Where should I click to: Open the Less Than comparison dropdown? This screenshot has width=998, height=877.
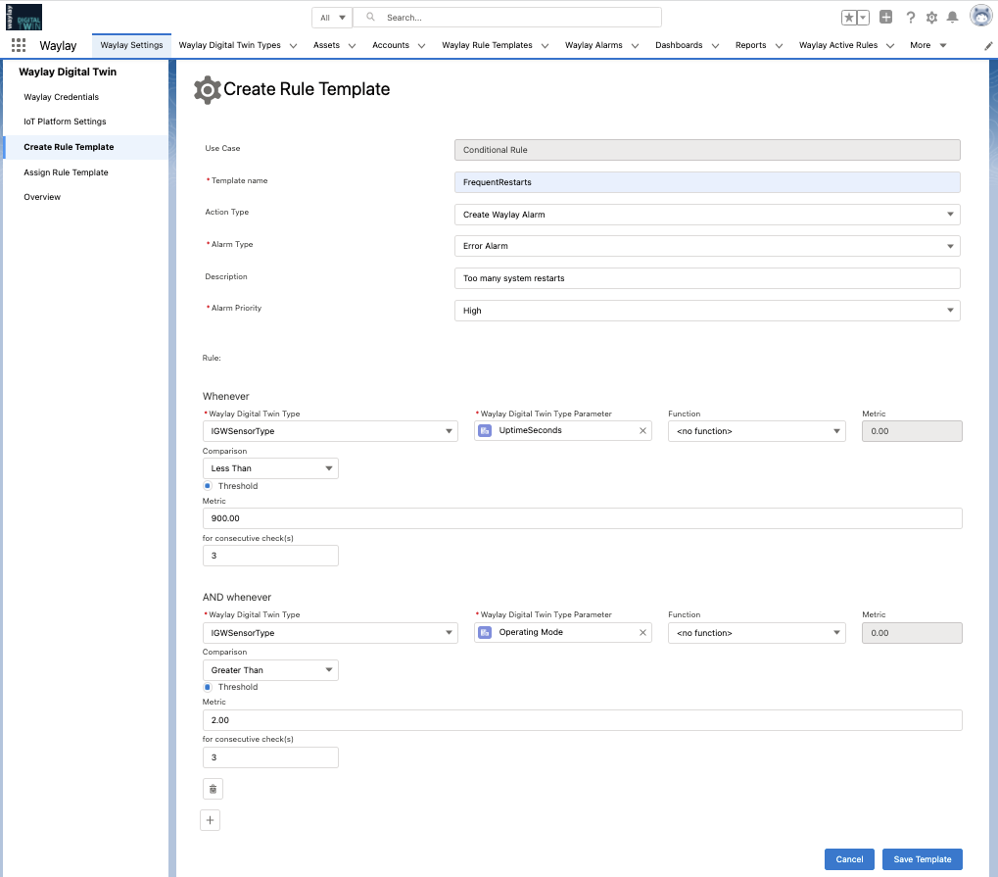[x=270, y=468]
